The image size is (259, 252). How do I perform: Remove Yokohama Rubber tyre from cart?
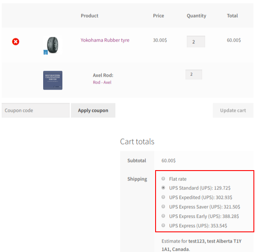pyautogui.click(x=15, y=42)
